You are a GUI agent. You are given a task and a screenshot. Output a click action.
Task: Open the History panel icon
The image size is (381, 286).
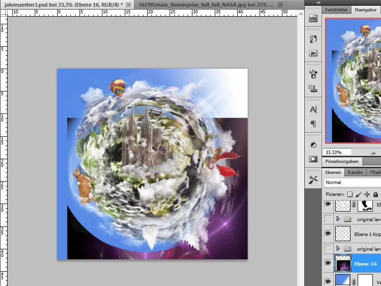pos(313,39)
